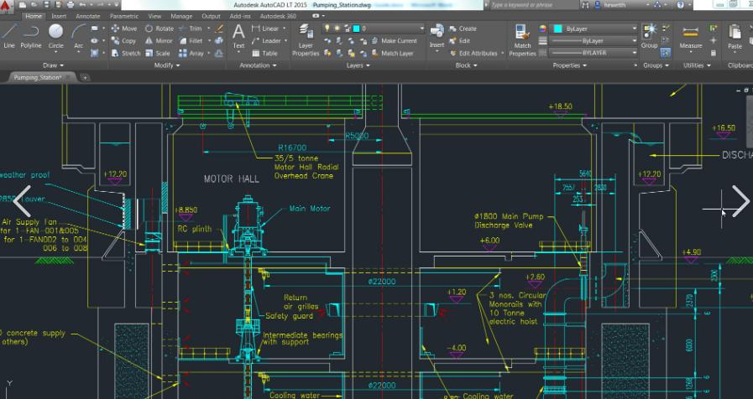The width and height of the screenshot is (753, 399).
Task: Click the cyan color swatch in Properties
Action: 557,28
